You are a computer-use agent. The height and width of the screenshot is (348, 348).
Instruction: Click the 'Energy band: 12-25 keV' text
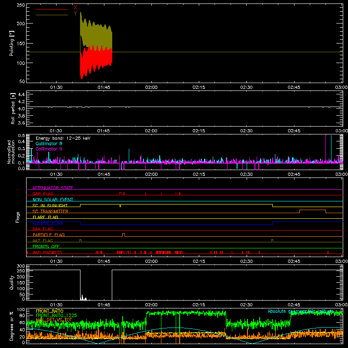point(63,138)
